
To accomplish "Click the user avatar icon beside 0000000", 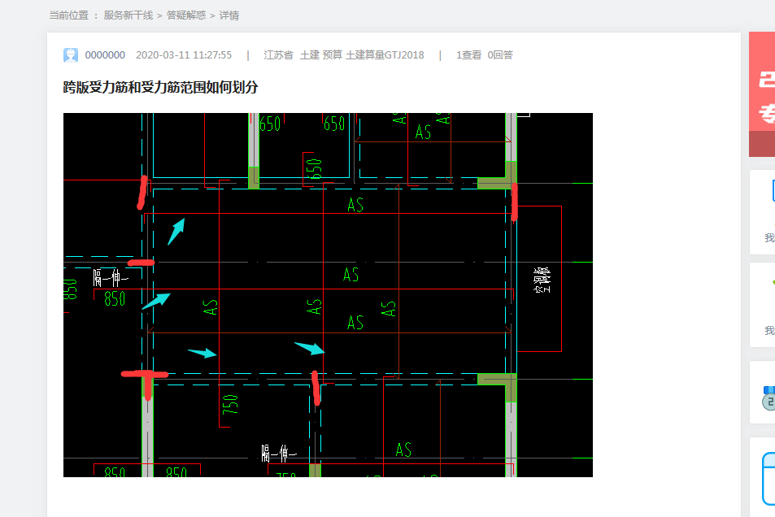I will tap(71, 54).
